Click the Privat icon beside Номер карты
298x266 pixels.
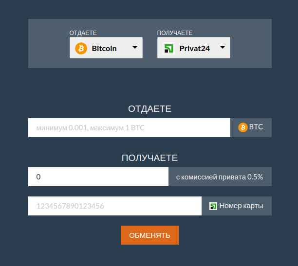213,206
